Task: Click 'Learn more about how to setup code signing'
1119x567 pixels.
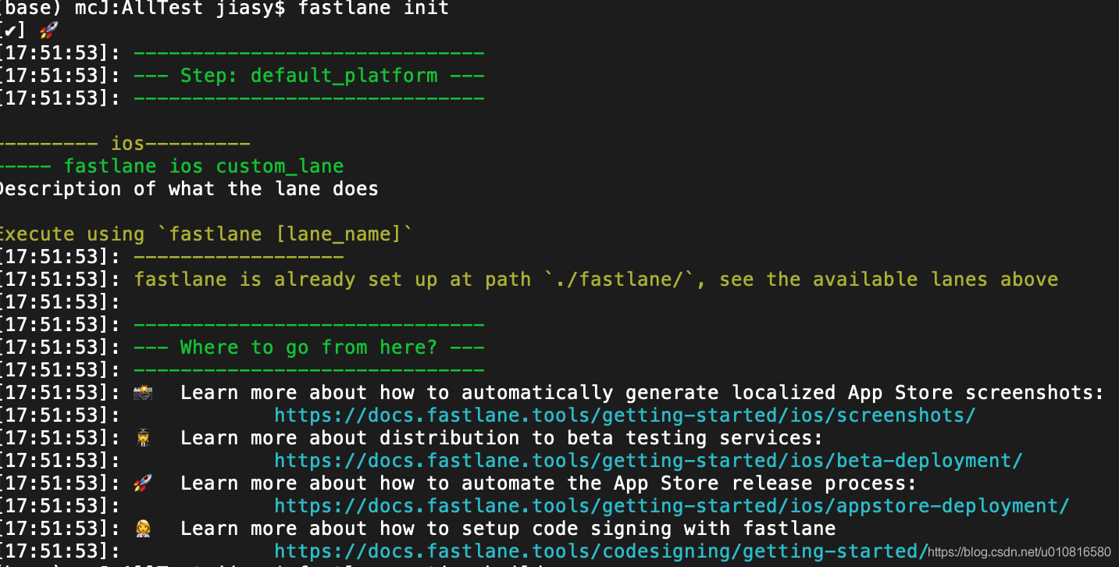Action: (508, 529)
